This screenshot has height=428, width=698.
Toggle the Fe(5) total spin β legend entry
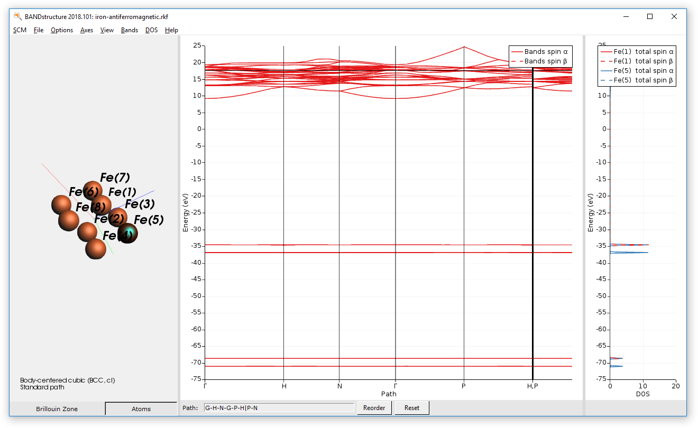[637, 80]
